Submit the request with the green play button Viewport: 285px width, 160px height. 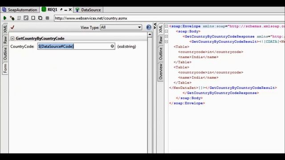[x=5, y=18]
